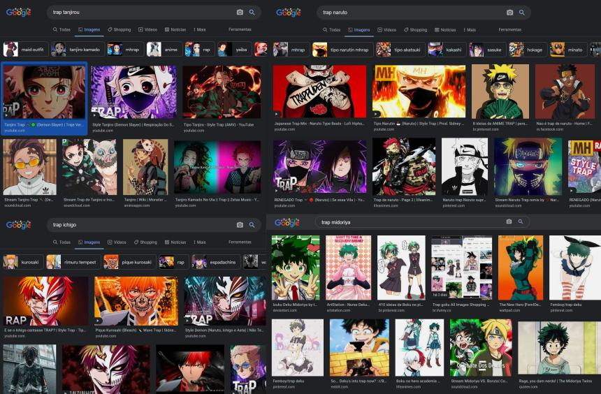This screenshot has width=601, height=394.
Task: Select the 'pique kurosaki' suggestion chip
Action: coord(130,262)
